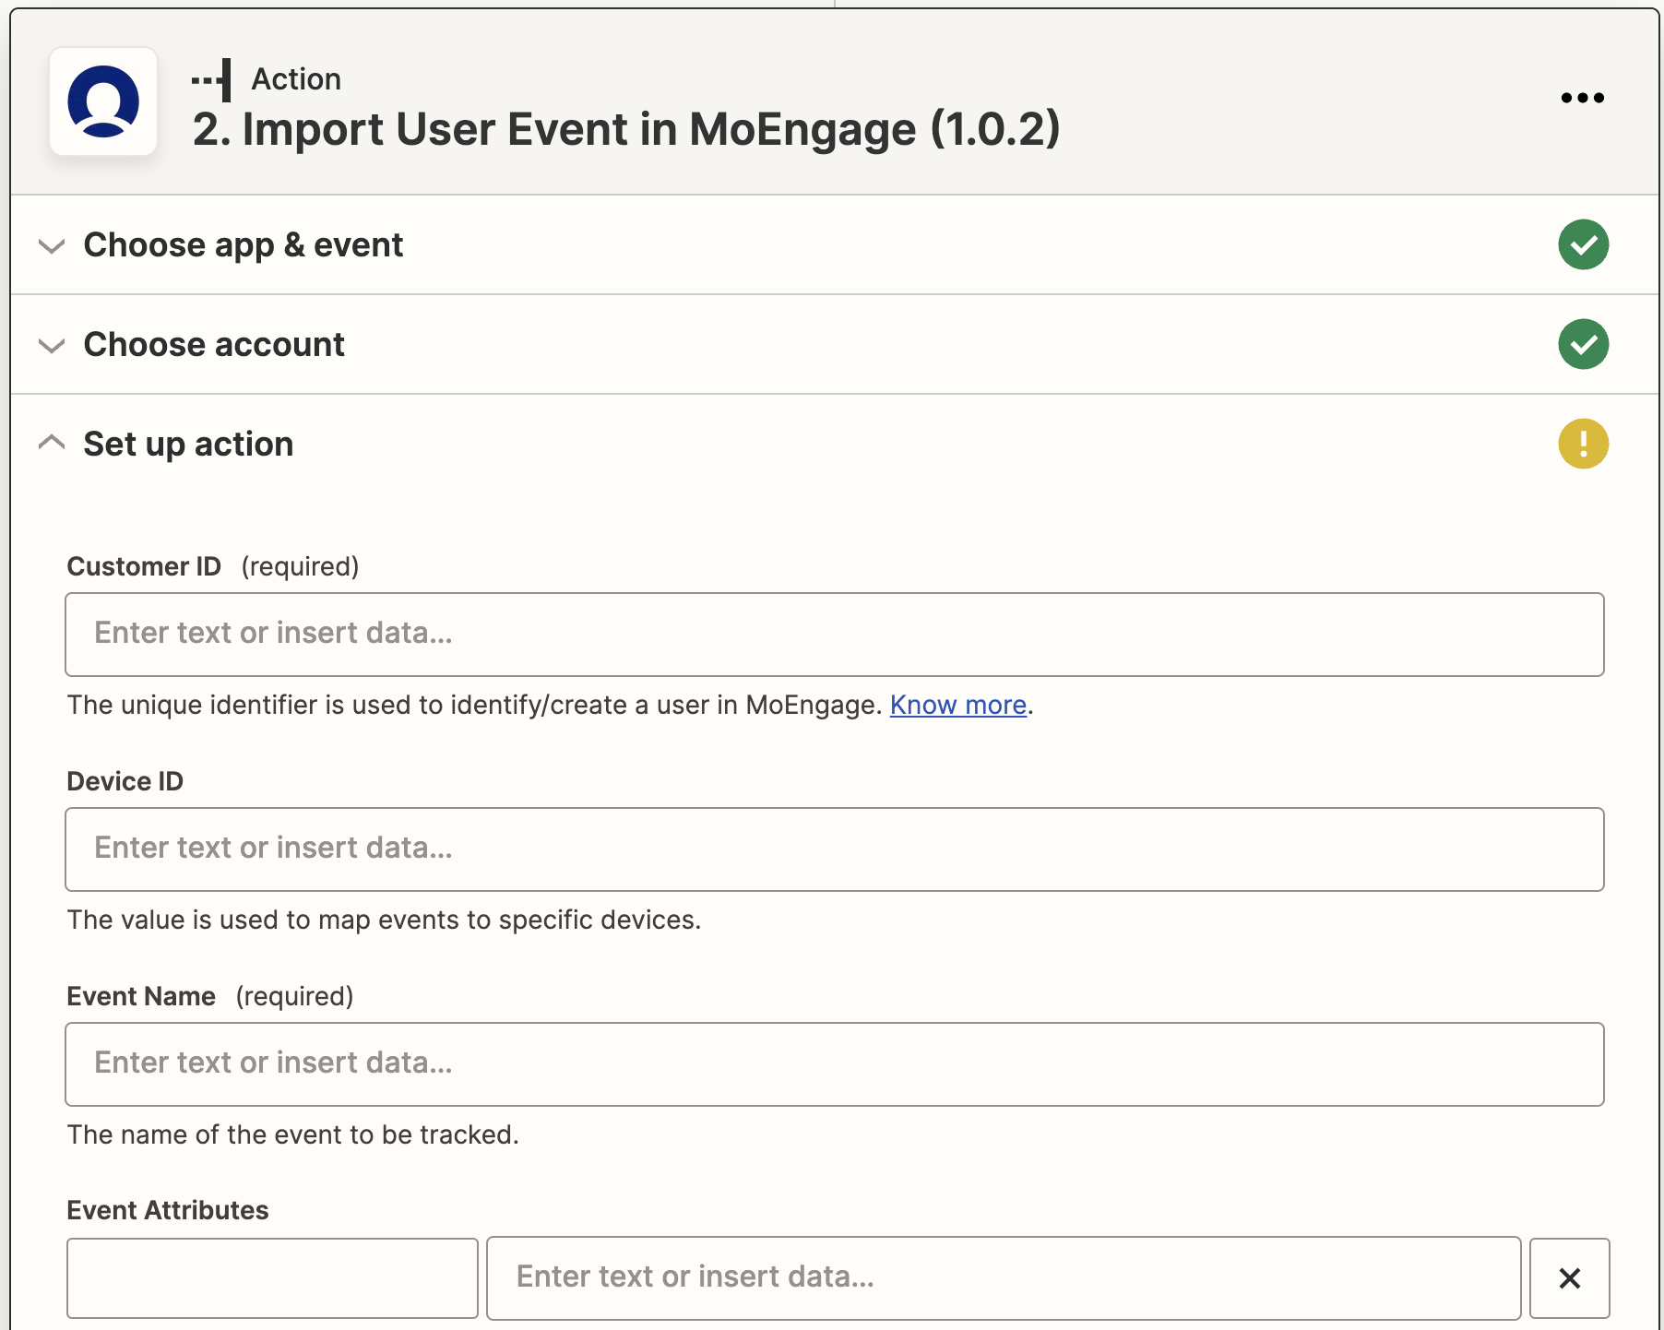Remove the Event Attributes row with X
Screen dimensions: 1664x1330
[1569, 1278]
